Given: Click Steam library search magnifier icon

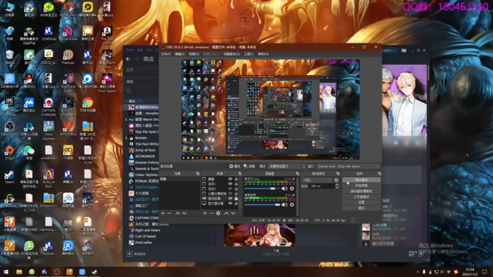Looking at the screenshot, I should pos(129,91).
